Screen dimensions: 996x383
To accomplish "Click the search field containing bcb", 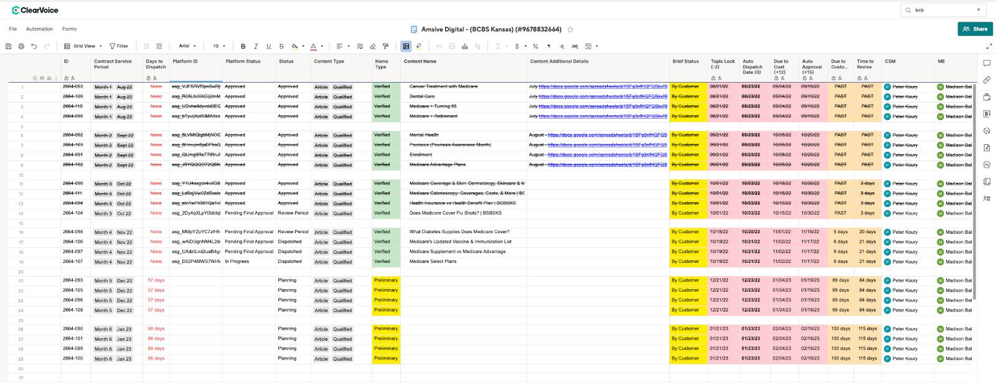I will (943, 10).
